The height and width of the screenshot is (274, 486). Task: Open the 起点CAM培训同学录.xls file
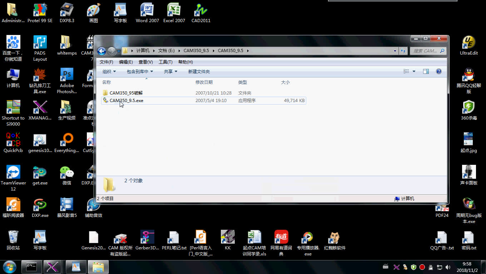[254, 243]
